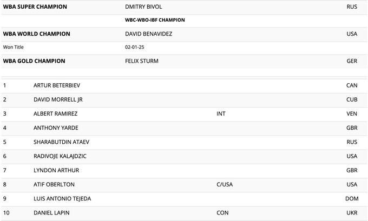Click the Won Title date 02-01-25
368x221 pixels.
(x=134, y=48)
